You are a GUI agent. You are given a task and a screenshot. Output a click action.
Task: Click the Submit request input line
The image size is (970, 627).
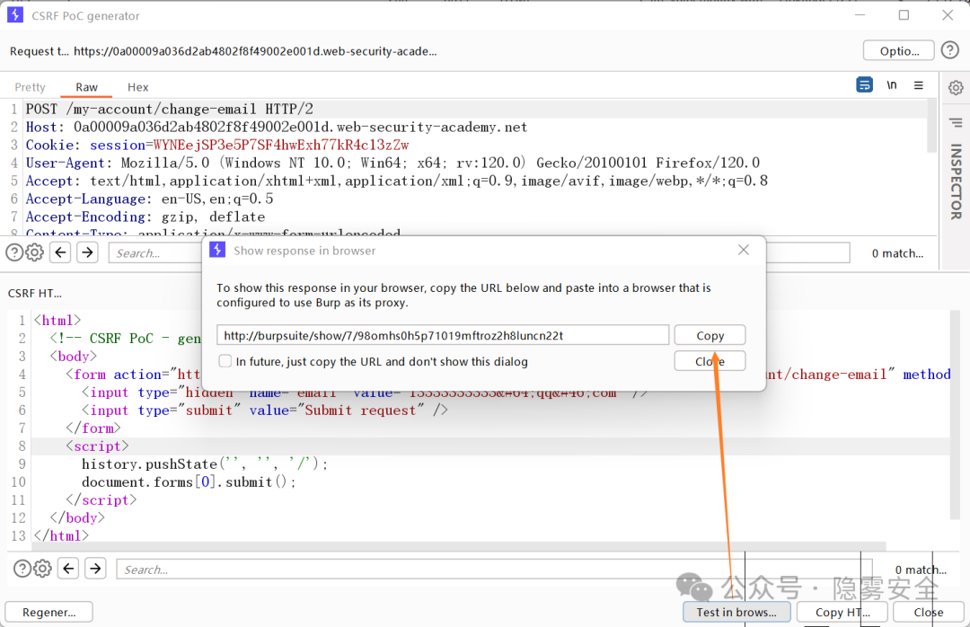(265, 410)
